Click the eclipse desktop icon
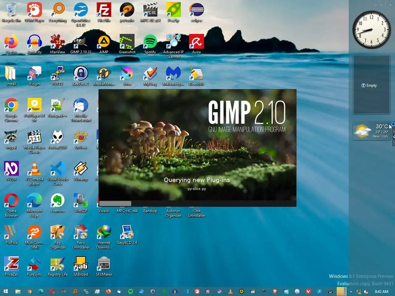The image size is (395, 296). 197,12
